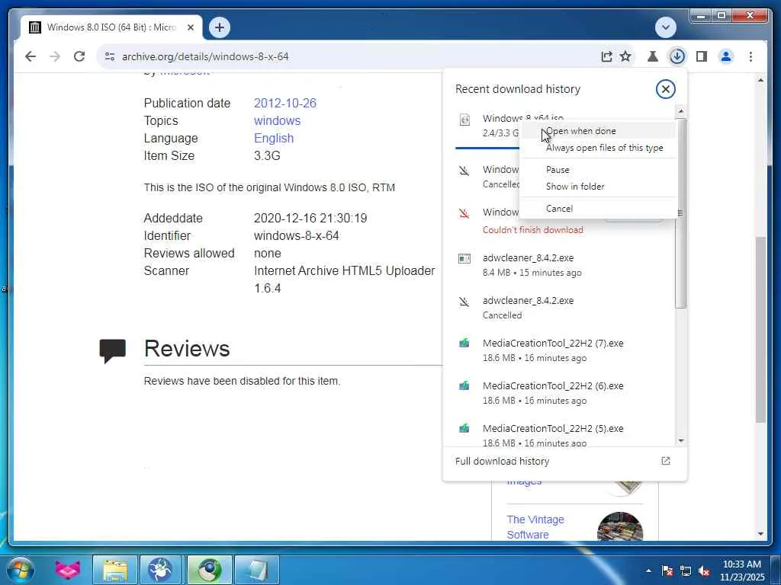Open a new tab

coord(220,27)
